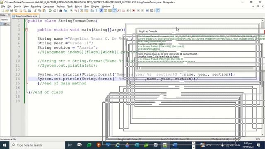Click the last highlighted icon on the toolbar
265x149 pixels.
click(158, 11)
